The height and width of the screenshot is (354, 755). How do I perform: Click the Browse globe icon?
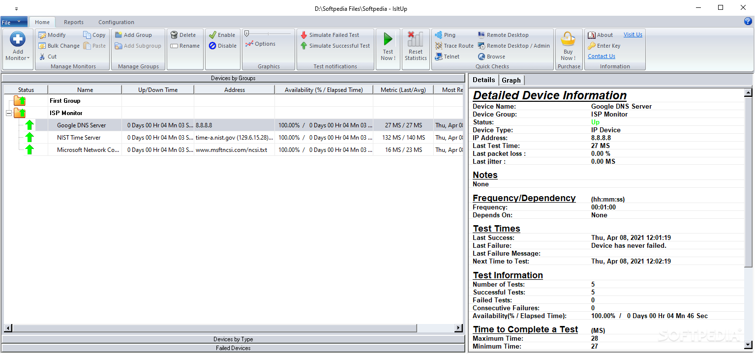482,57
